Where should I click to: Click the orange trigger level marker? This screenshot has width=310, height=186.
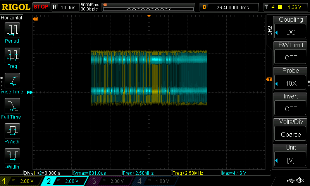269,79
